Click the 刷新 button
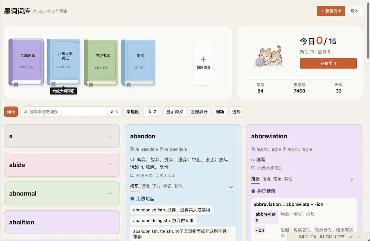The height and width of the screenshot is (241, 370). pyautogui.click(x=220, y=111)
